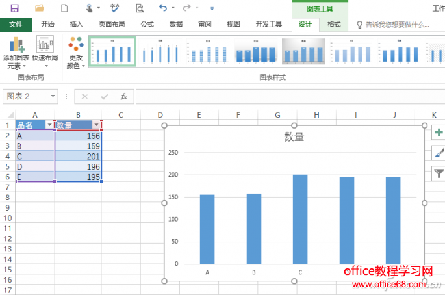Open 添加图表元素 dropdown

[16, 53]
